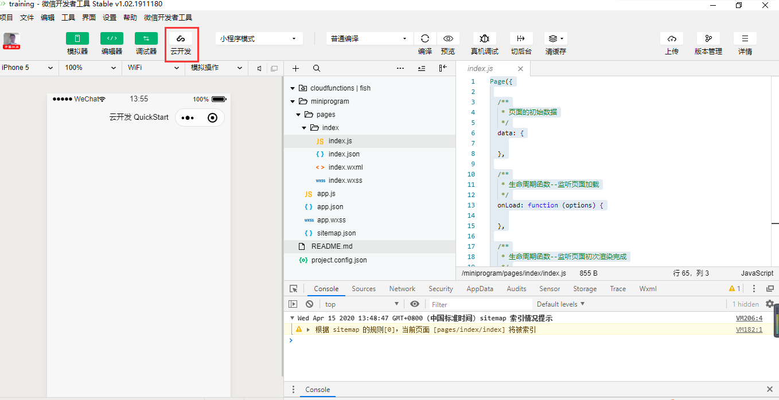779x400 pixels.
Task: Switch to the AppData devtools tab
Action: coord(480,289)
